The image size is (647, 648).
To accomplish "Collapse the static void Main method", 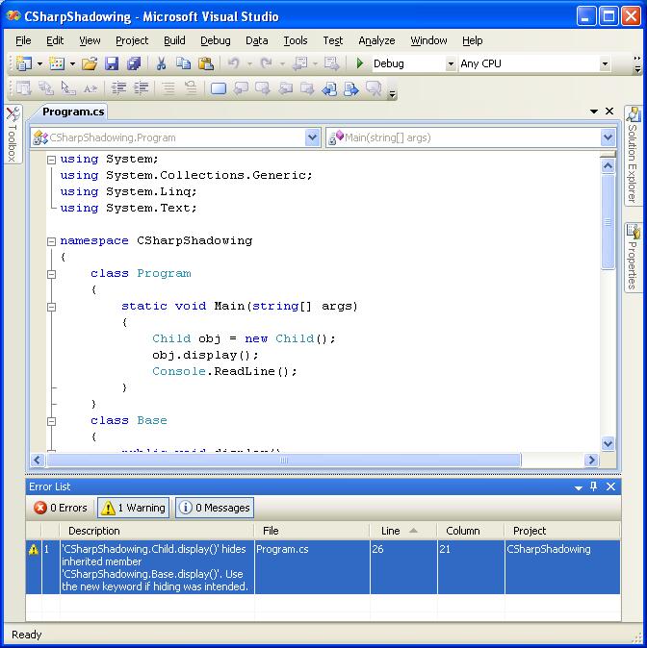I will tap(51, 307).
